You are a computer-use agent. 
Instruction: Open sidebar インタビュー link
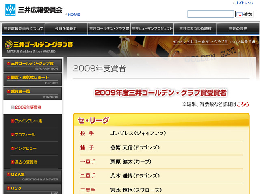click(x=26, y=148)
